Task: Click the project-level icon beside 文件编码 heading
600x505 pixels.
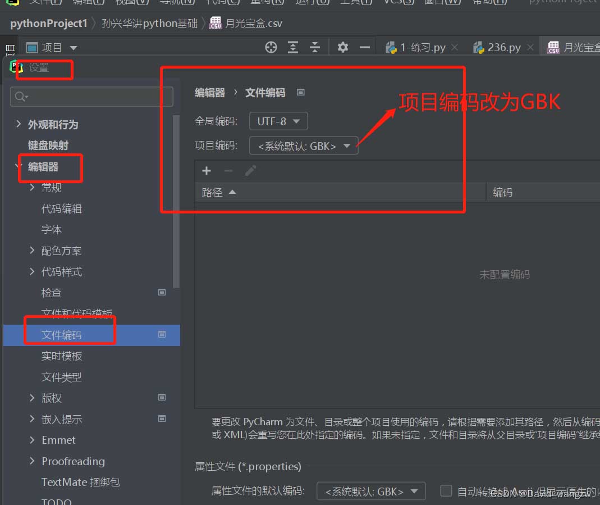Action: [x=301, y=93]
